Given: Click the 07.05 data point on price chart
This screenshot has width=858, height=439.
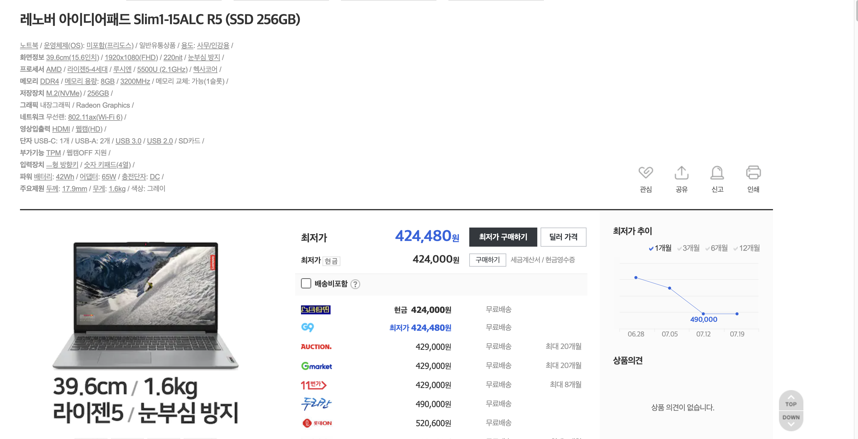Looking at the screenshot, I should [x=669, y=288].
